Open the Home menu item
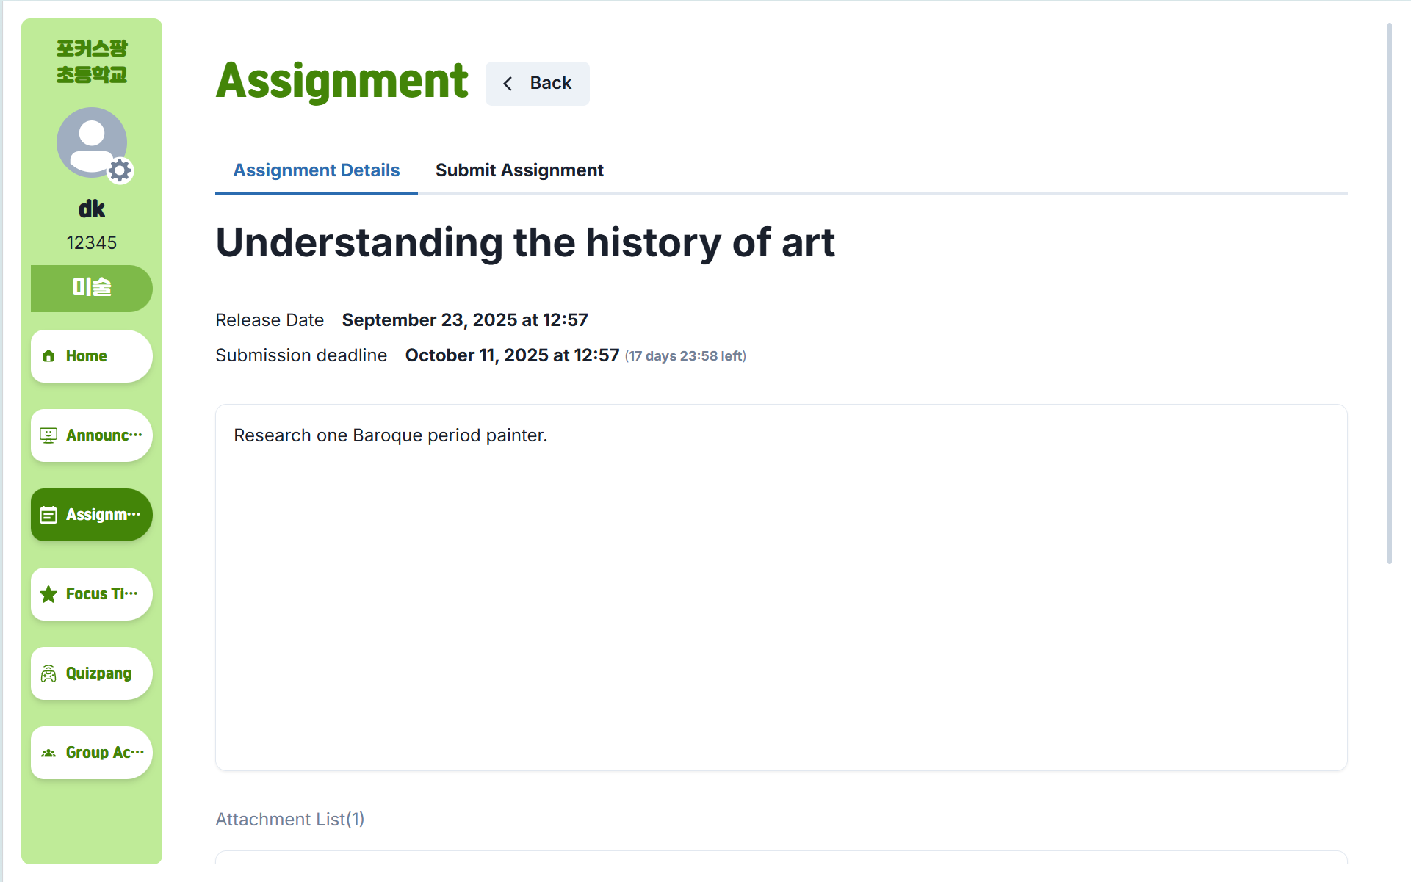Image resolution: width=1411 pixels, height=882 pixels. click(92, 356)
